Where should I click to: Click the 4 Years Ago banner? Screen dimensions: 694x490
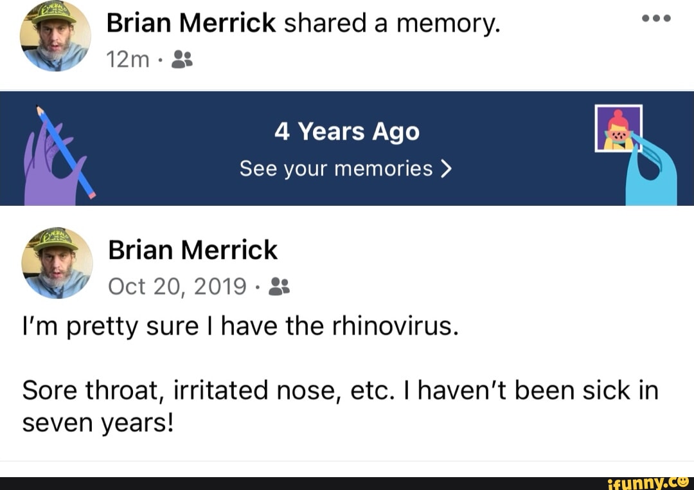347,131
